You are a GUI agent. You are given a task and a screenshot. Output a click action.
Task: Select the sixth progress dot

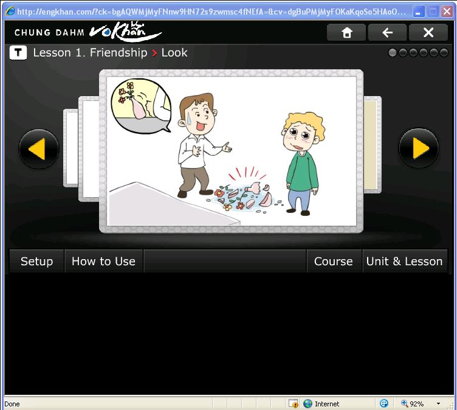coord(444,53)
